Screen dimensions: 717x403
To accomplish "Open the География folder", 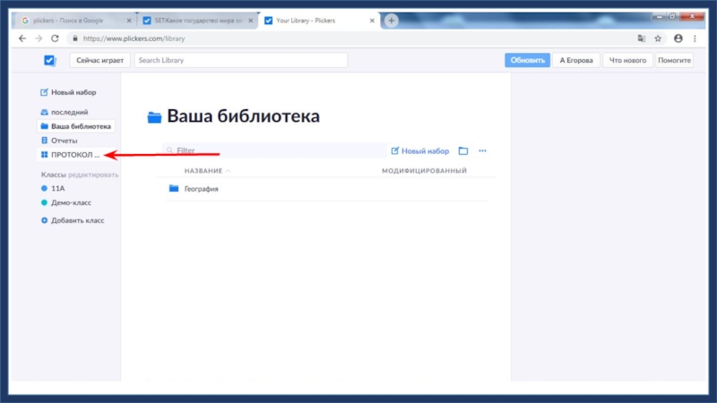I will coord(201,189).
